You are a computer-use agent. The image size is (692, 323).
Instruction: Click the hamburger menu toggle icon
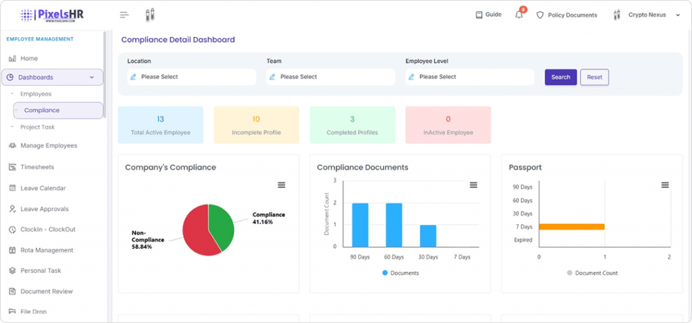[x=124, y=15]
